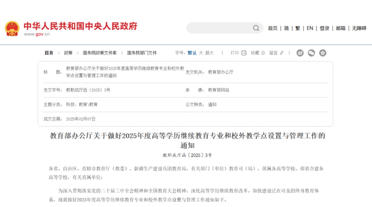Go to 首页 in the breadcrumb

point(49,53)
